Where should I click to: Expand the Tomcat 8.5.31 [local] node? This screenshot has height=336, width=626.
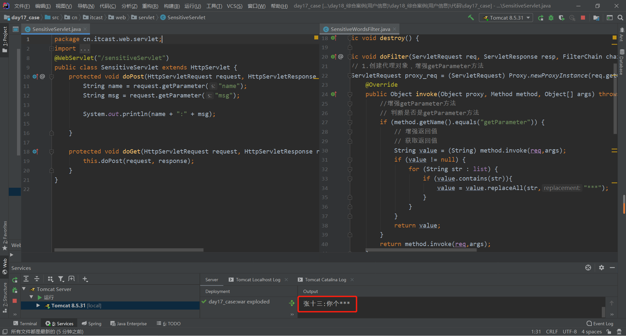coord(38,305)
